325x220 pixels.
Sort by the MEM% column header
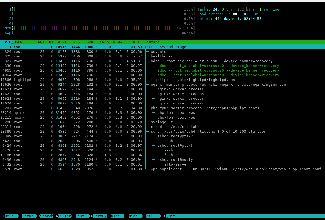tap(118, 42)
